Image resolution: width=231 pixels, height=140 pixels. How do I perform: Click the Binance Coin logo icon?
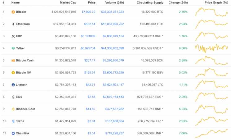pos(13,109)
